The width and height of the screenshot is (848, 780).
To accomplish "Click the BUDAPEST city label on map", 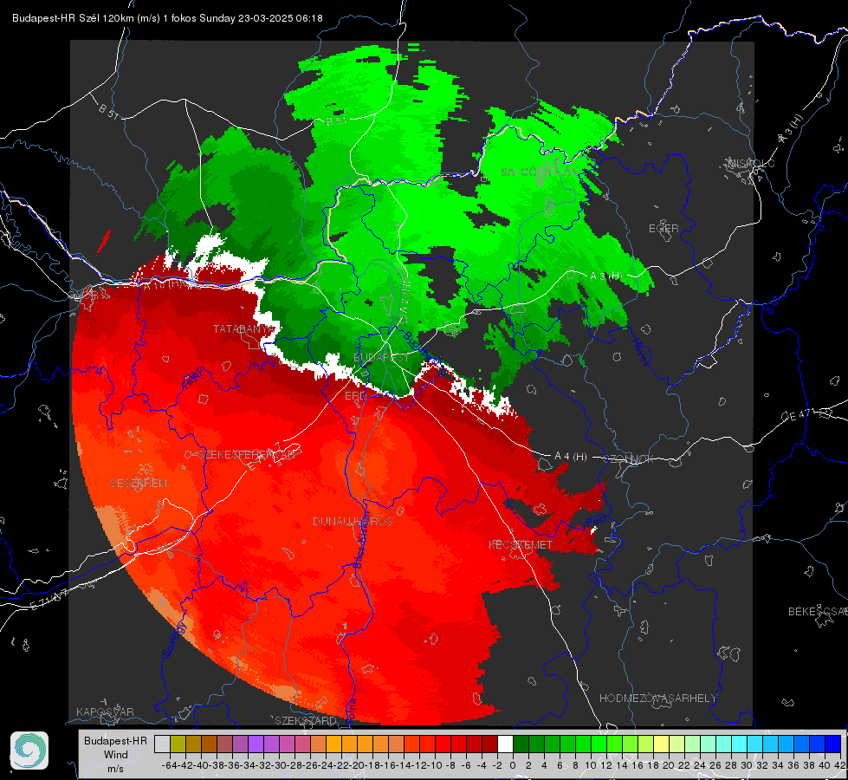I will [x=381, y=358].
